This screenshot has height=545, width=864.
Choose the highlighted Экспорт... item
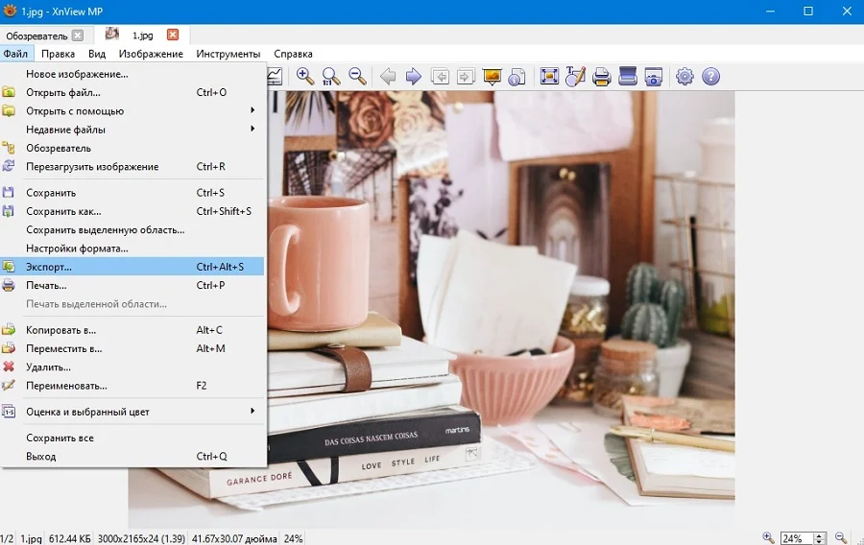(x=132, y=267)
